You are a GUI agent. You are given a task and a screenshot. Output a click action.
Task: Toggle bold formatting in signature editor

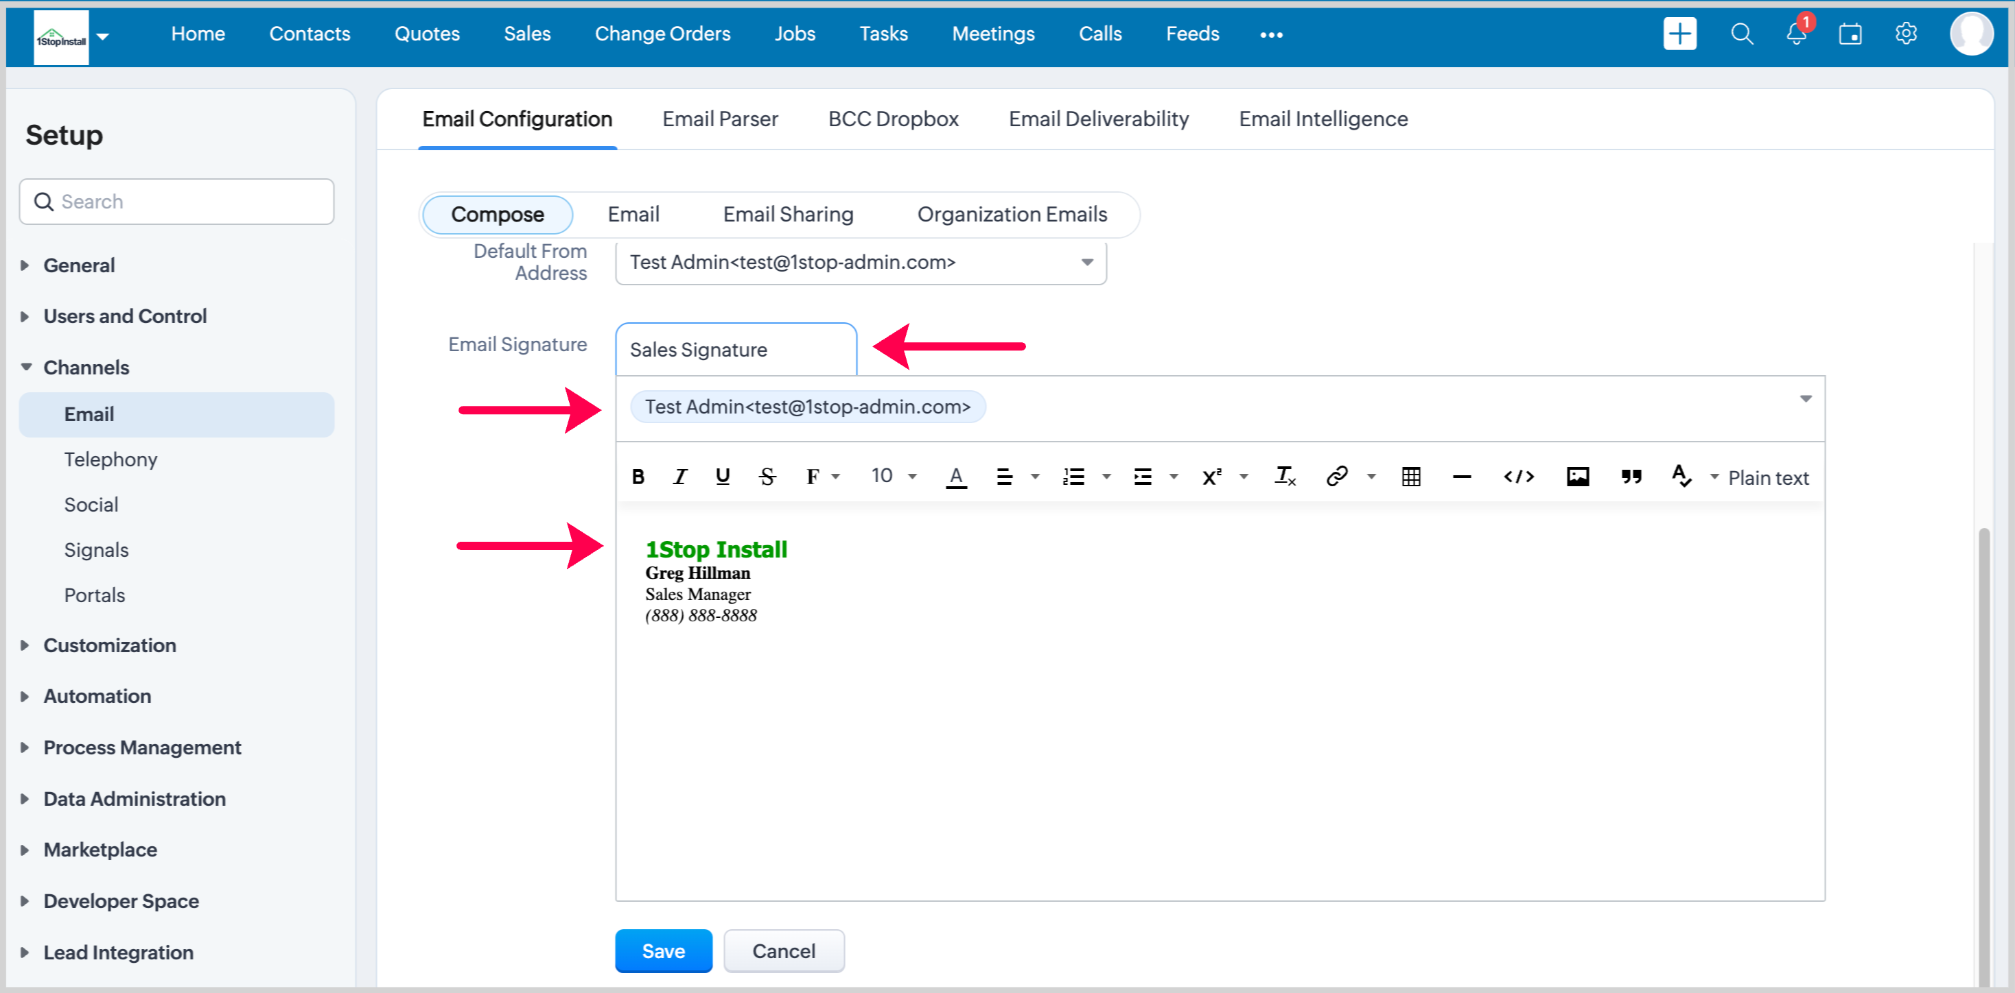638,476
